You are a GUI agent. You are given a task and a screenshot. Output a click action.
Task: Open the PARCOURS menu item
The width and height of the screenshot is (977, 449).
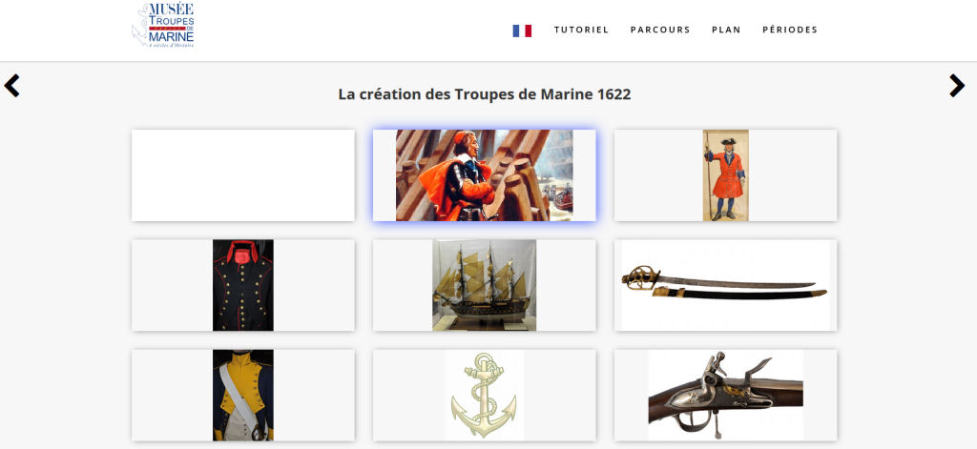pyautogui.click(x=660, y=30)
